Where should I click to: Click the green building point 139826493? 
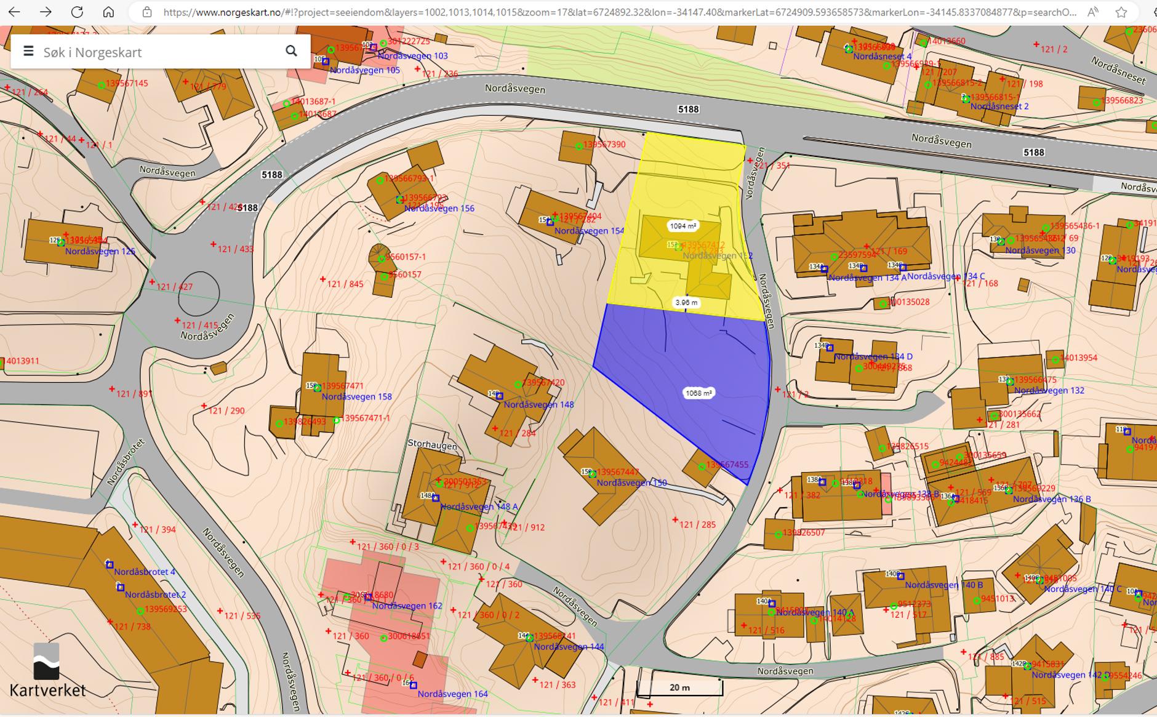pos(279,423)
